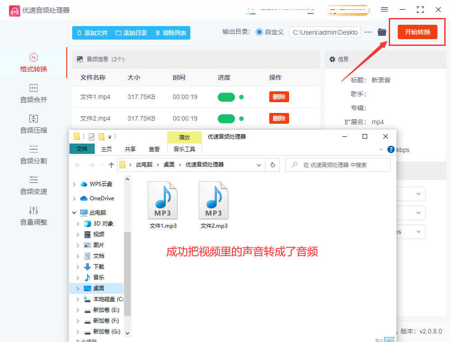The image size is (451, 342).
Task: Open the address bar history dropdown
Action: pyautogui.click(x=259, y=165)
